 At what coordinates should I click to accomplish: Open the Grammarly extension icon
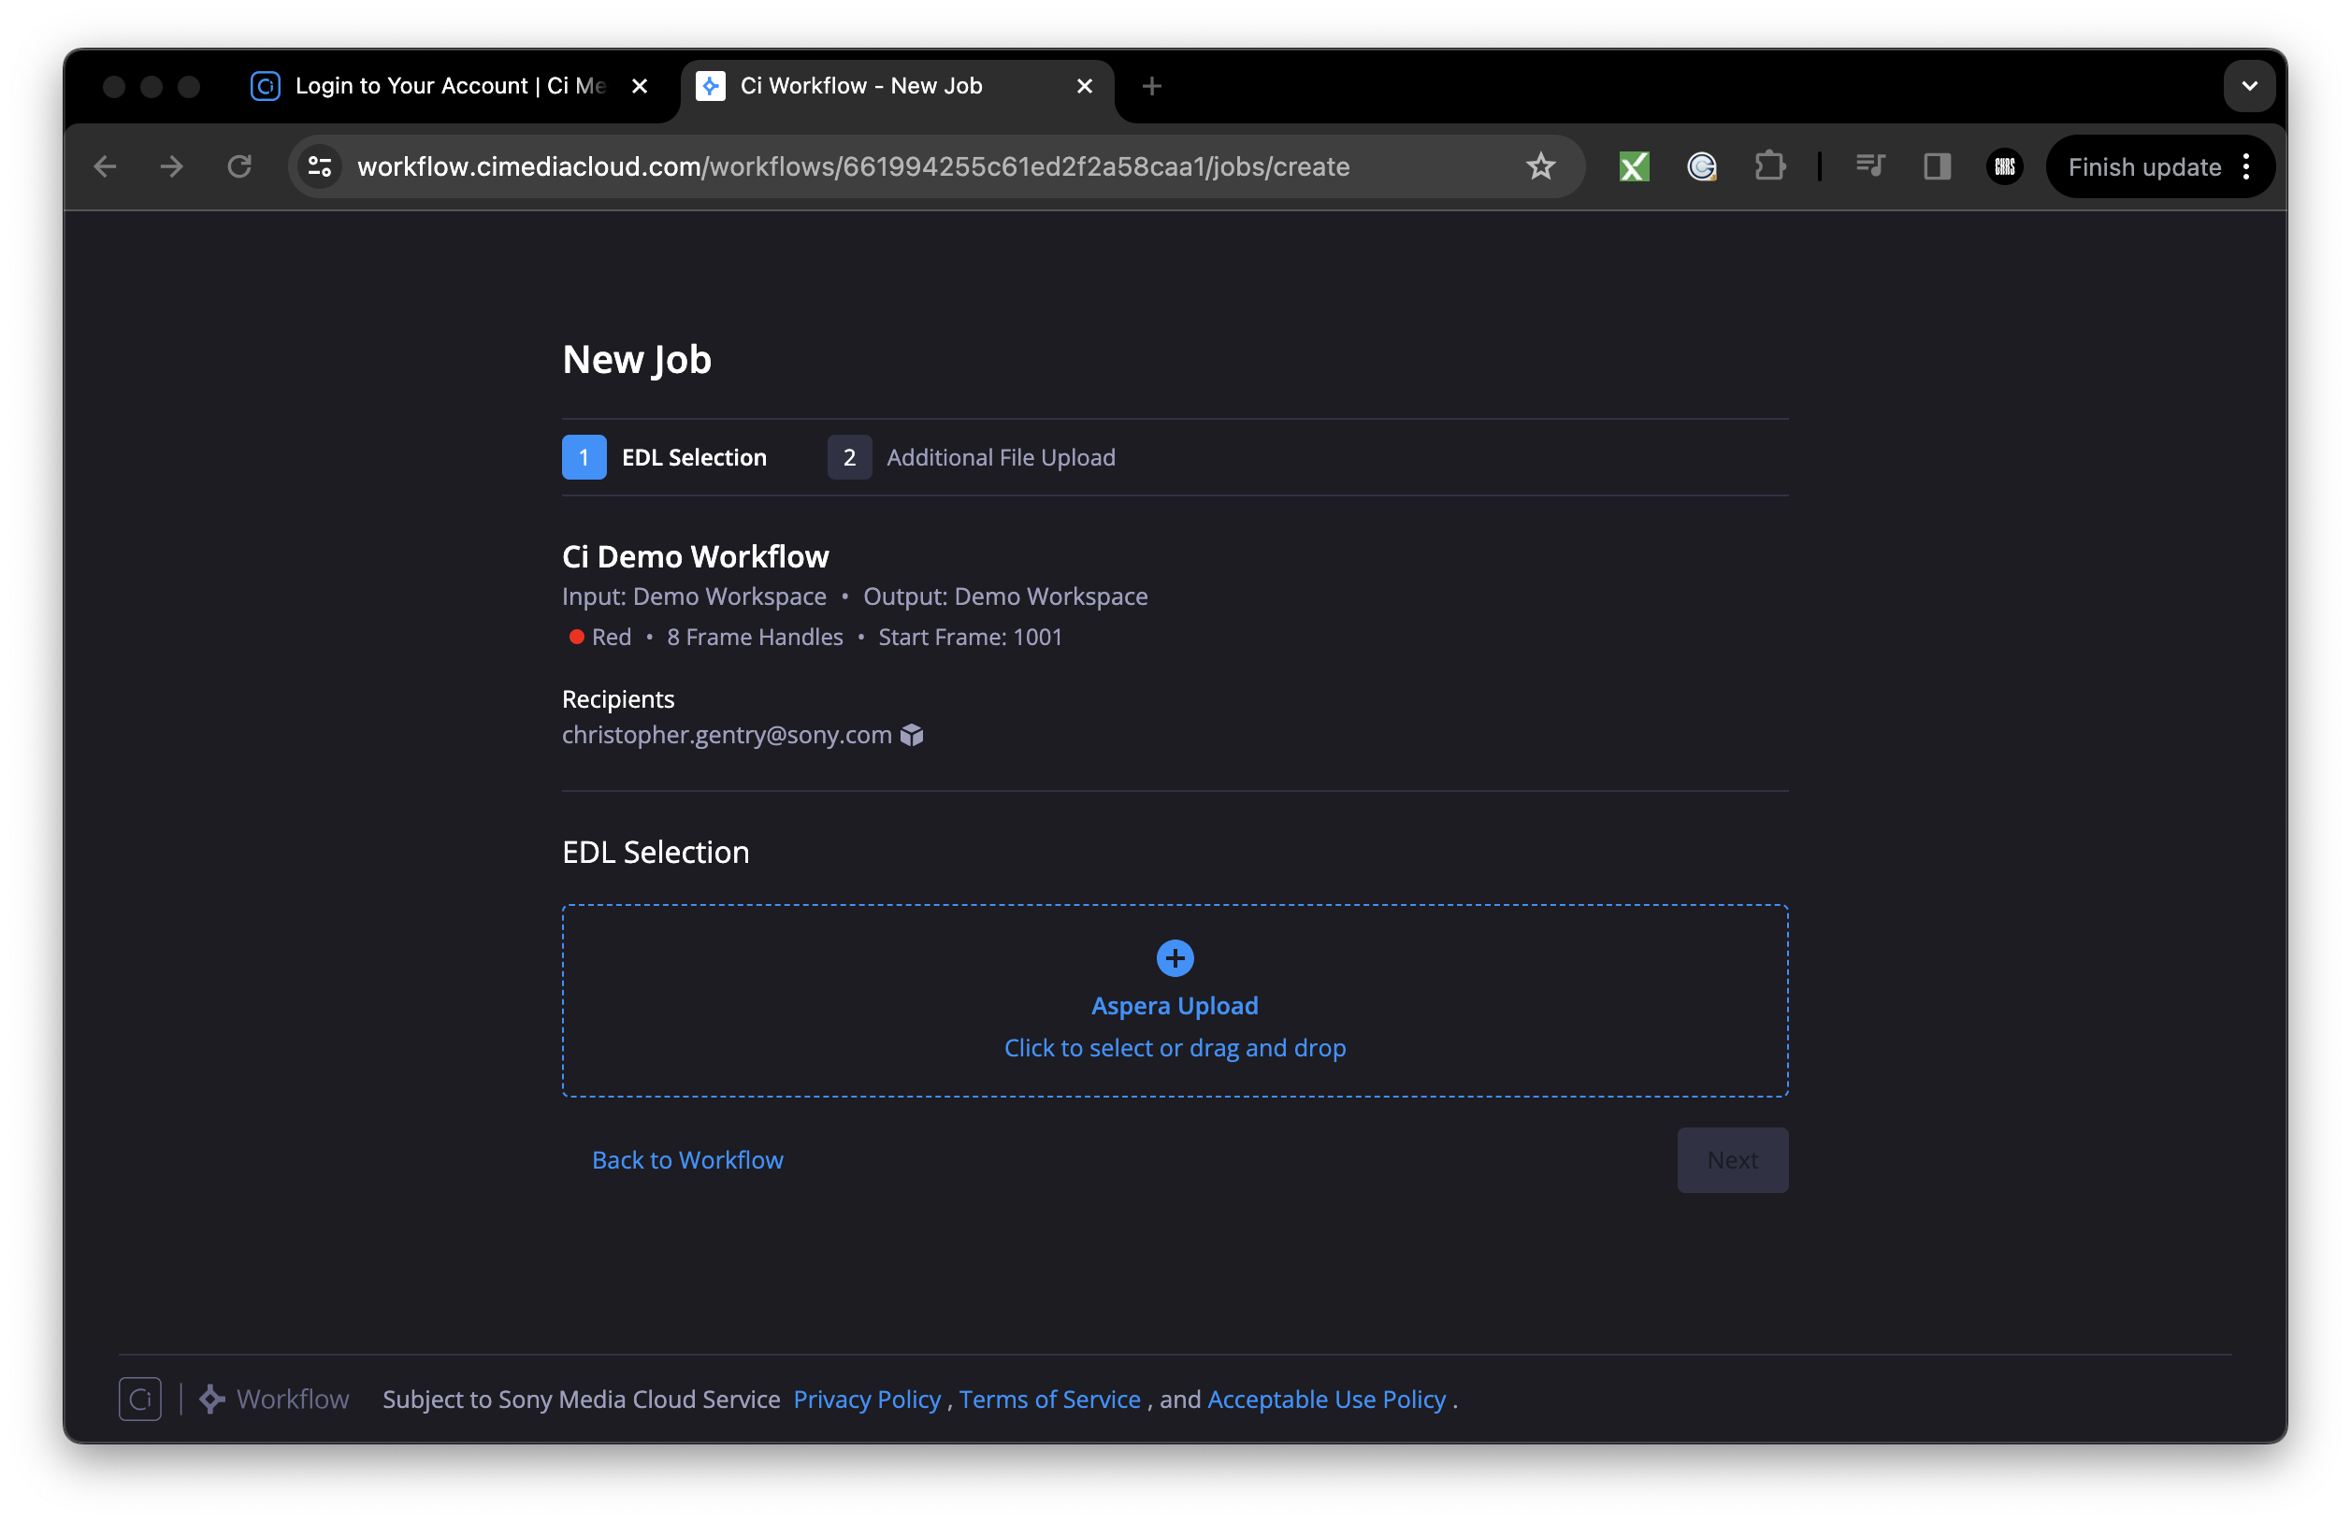pyautogui.click(x=1701, y=165)
